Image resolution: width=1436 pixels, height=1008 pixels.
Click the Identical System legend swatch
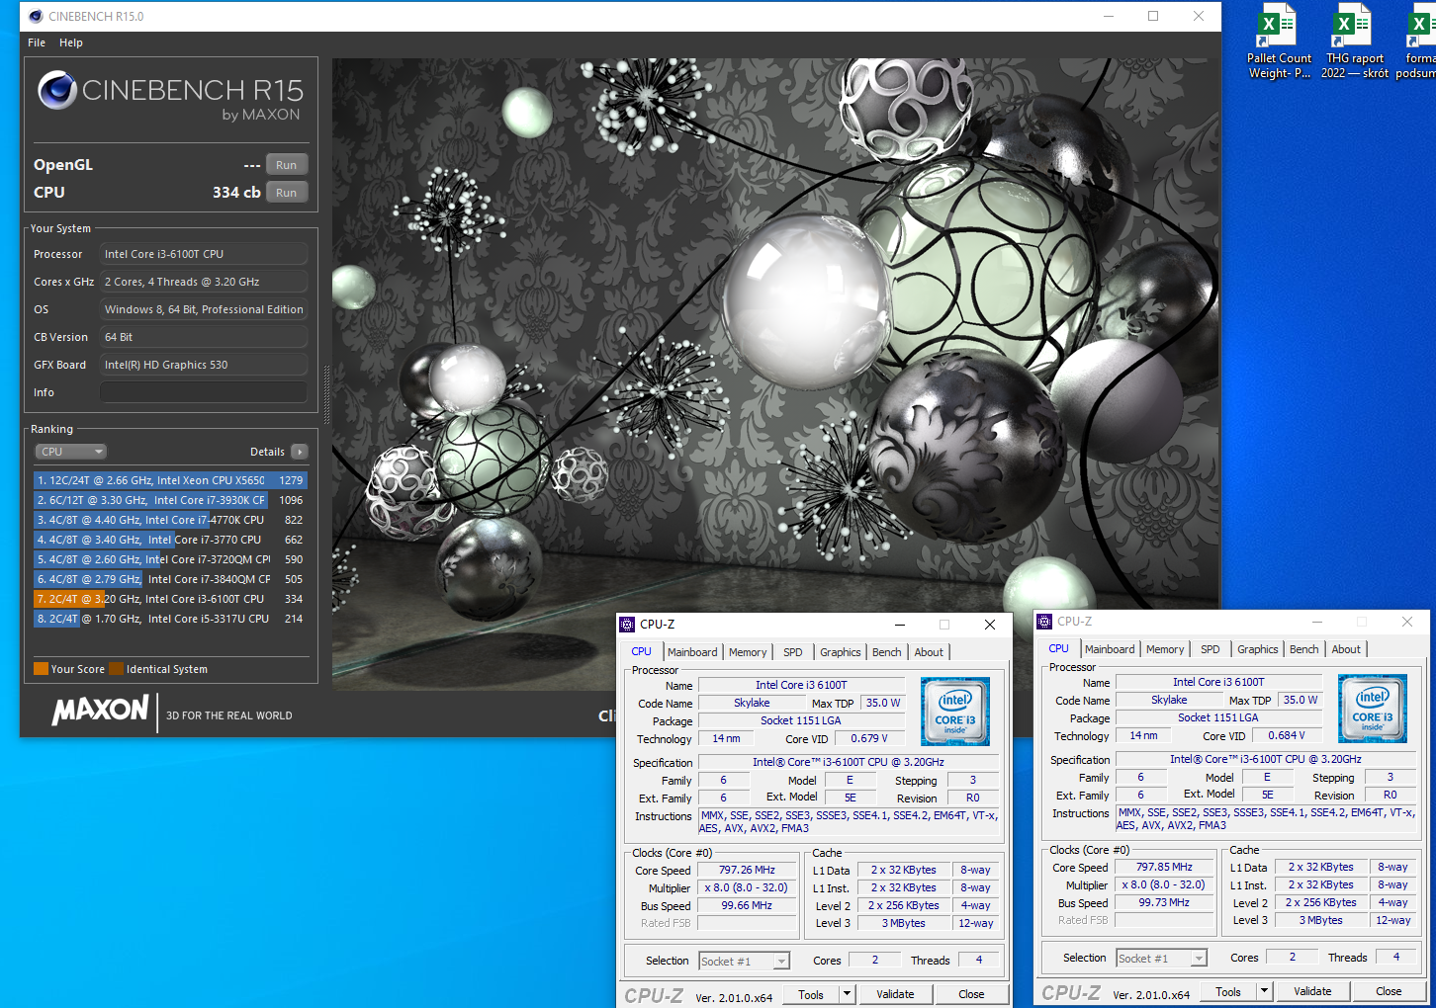tap(116, 669)
